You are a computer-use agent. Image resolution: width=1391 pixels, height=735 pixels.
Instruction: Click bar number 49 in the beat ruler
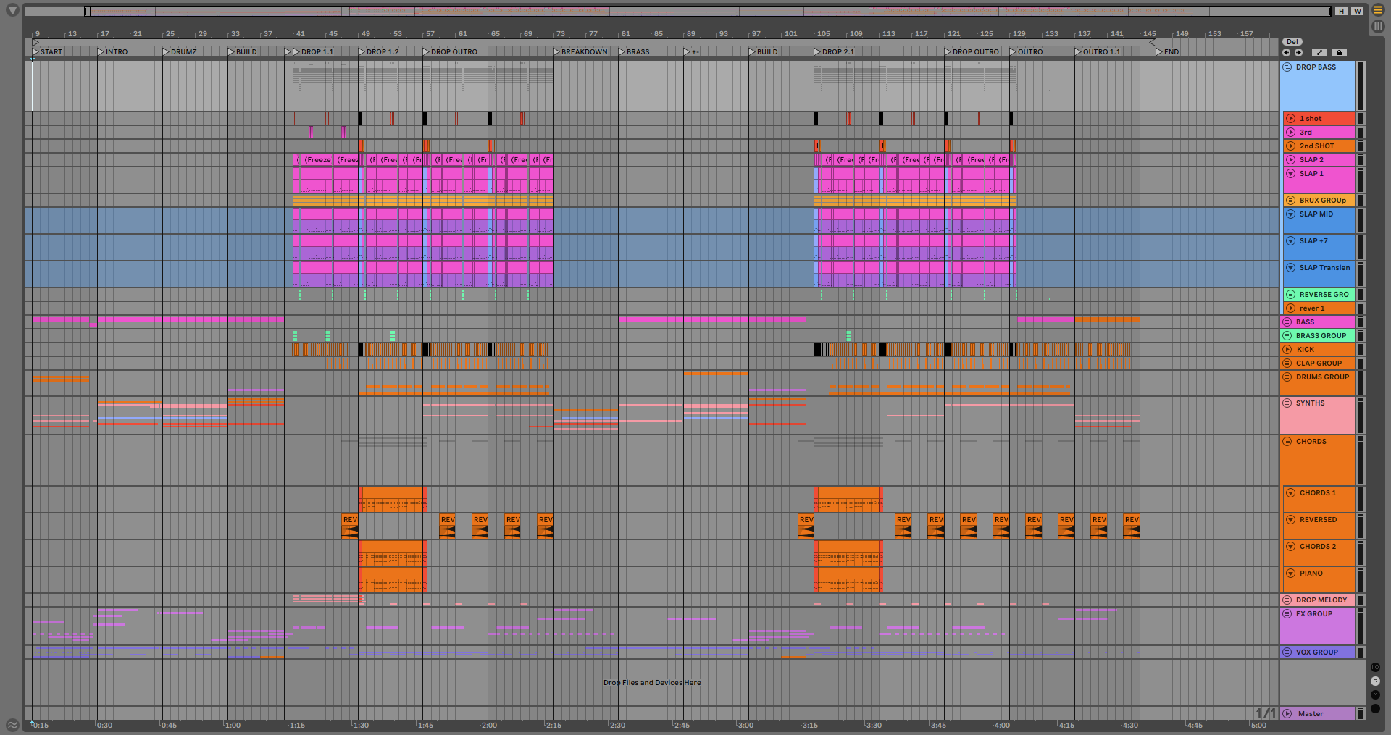(366, 34)
